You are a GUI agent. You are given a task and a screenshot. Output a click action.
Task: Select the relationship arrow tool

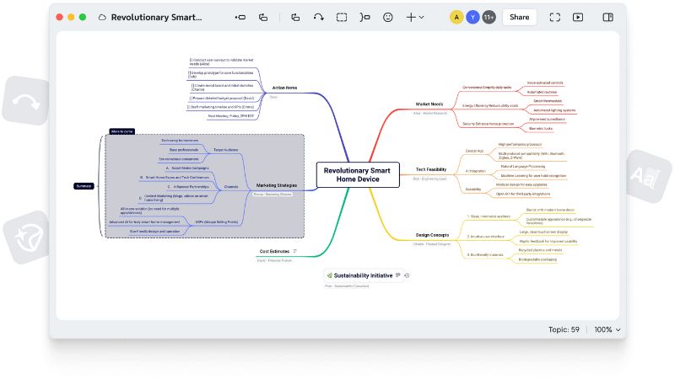tap(318, 17)
